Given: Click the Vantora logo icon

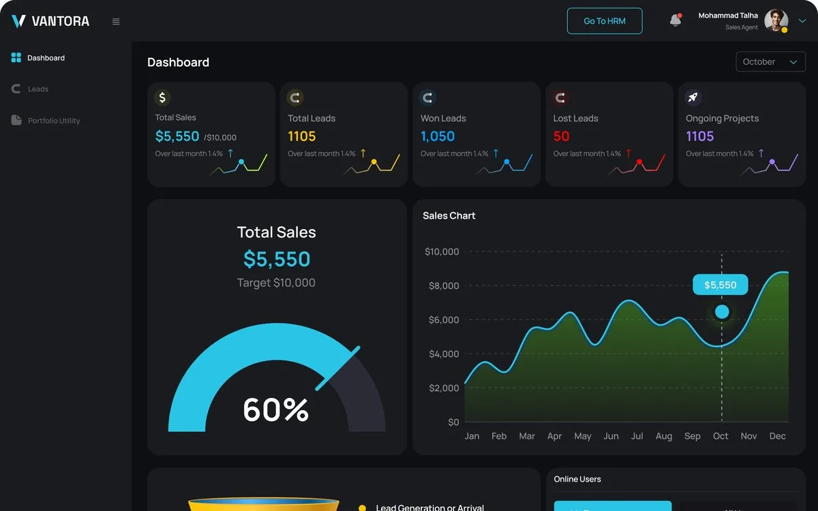Looking at the screenshot, I should pos(18,21).
